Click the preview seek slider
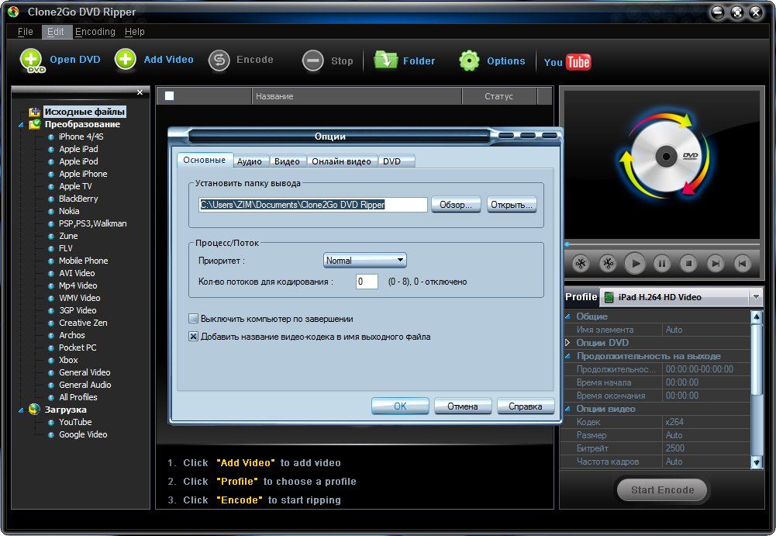Image resolution: width=776 pixels, height=536 pixels. [662, 244]
